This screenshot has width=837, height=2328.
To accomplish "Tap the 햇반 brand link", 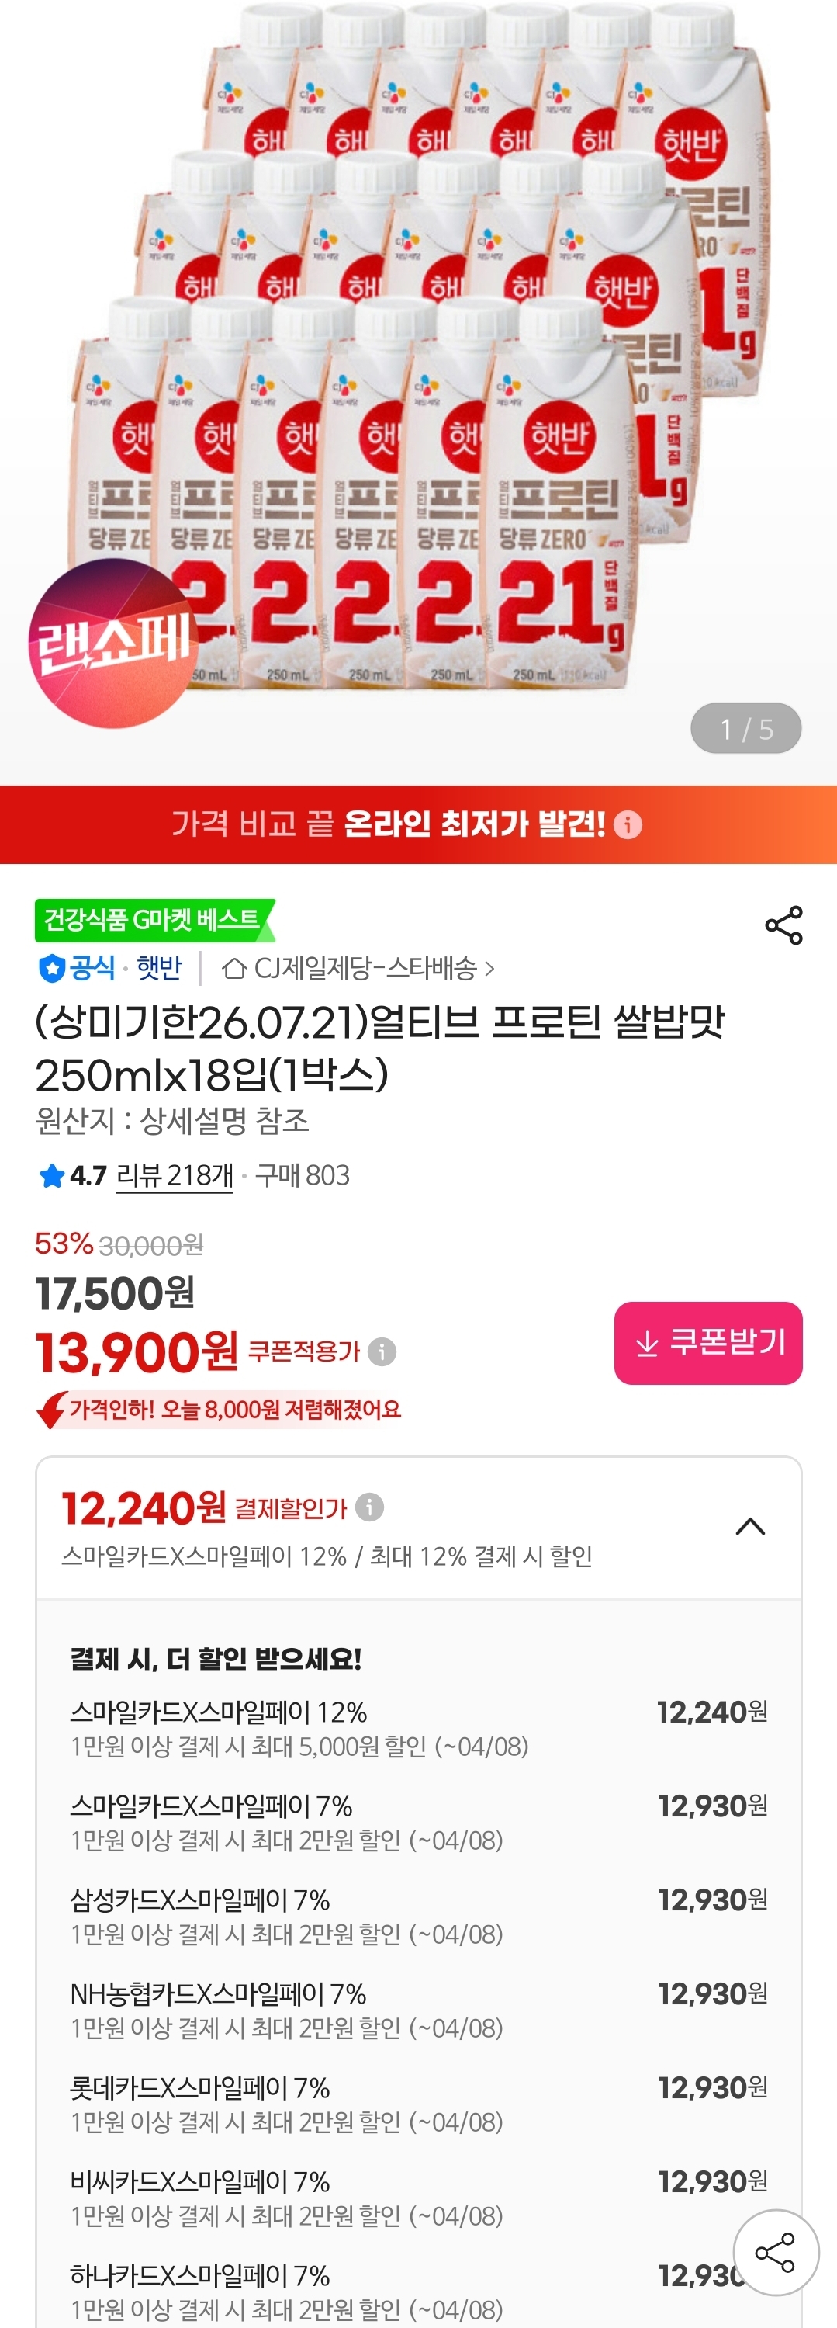I will [159, 968].
